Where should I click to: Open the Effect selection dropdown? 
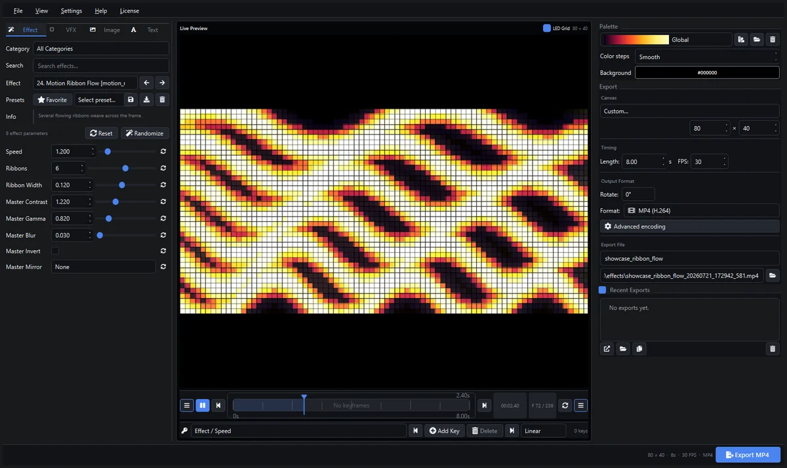(85, 83)
